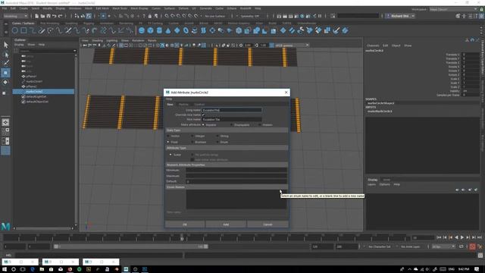Open the Windows menu in main menu bar
The height and width of the screenshot is (273, 485).
click(x=75, y=8)
